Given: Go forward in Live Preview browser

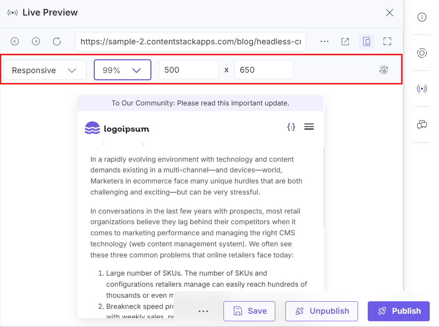Looking at the screenshot, I should 36,42.
